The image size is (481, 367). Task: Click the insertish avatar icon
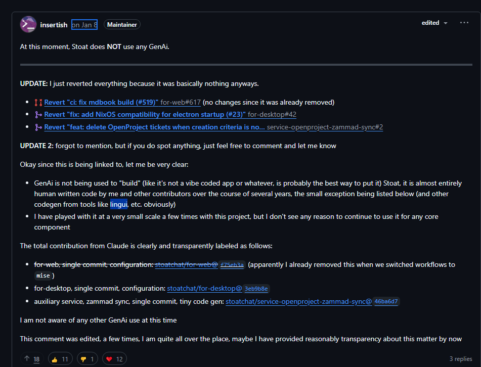click(28, 24)
